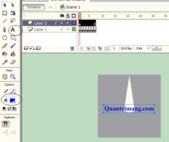
Task: Click the Layer 2 first keyframe
Action: coord(80,23)
